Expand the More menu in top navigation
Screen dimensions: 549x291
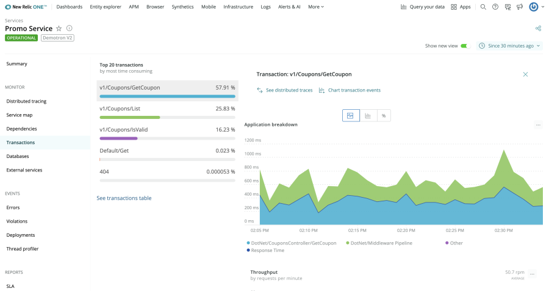point(316,7)
